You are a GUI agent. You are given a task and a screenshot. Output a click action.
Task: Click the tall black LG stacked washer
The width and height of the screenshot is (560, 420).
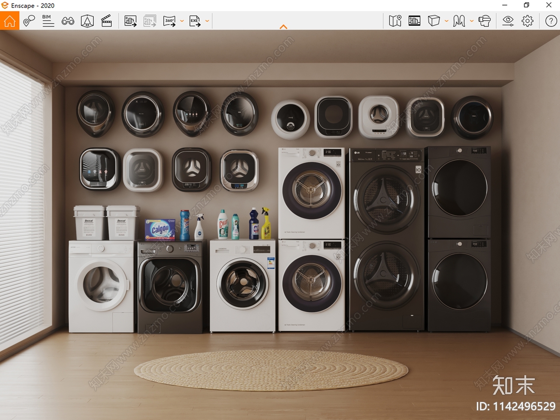coord(387,239)
